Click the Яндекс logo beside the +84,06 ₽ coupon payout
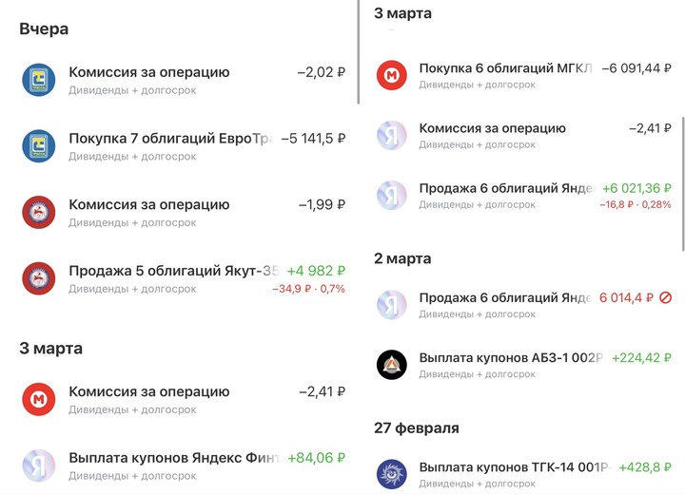The height and width of the screenshot is (494, 685). [39, 465]
